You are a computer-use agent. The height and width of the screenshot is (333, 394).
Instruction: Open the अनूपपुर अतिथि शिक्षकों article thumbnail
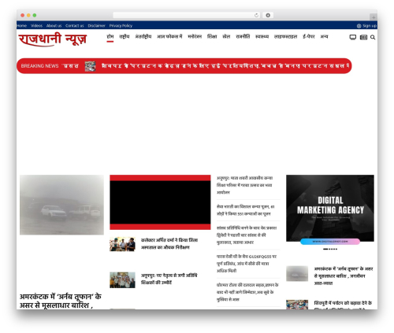pyautogui.click(x=122, y=280)
